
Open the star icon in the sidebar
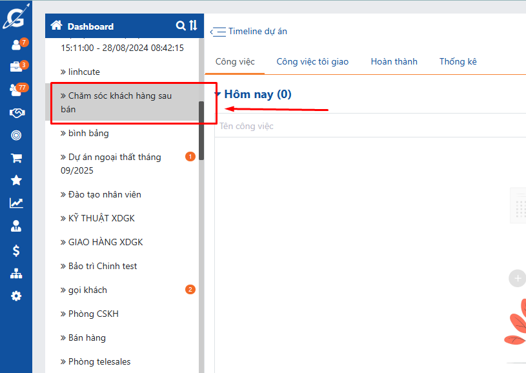[x=16, y=181]
